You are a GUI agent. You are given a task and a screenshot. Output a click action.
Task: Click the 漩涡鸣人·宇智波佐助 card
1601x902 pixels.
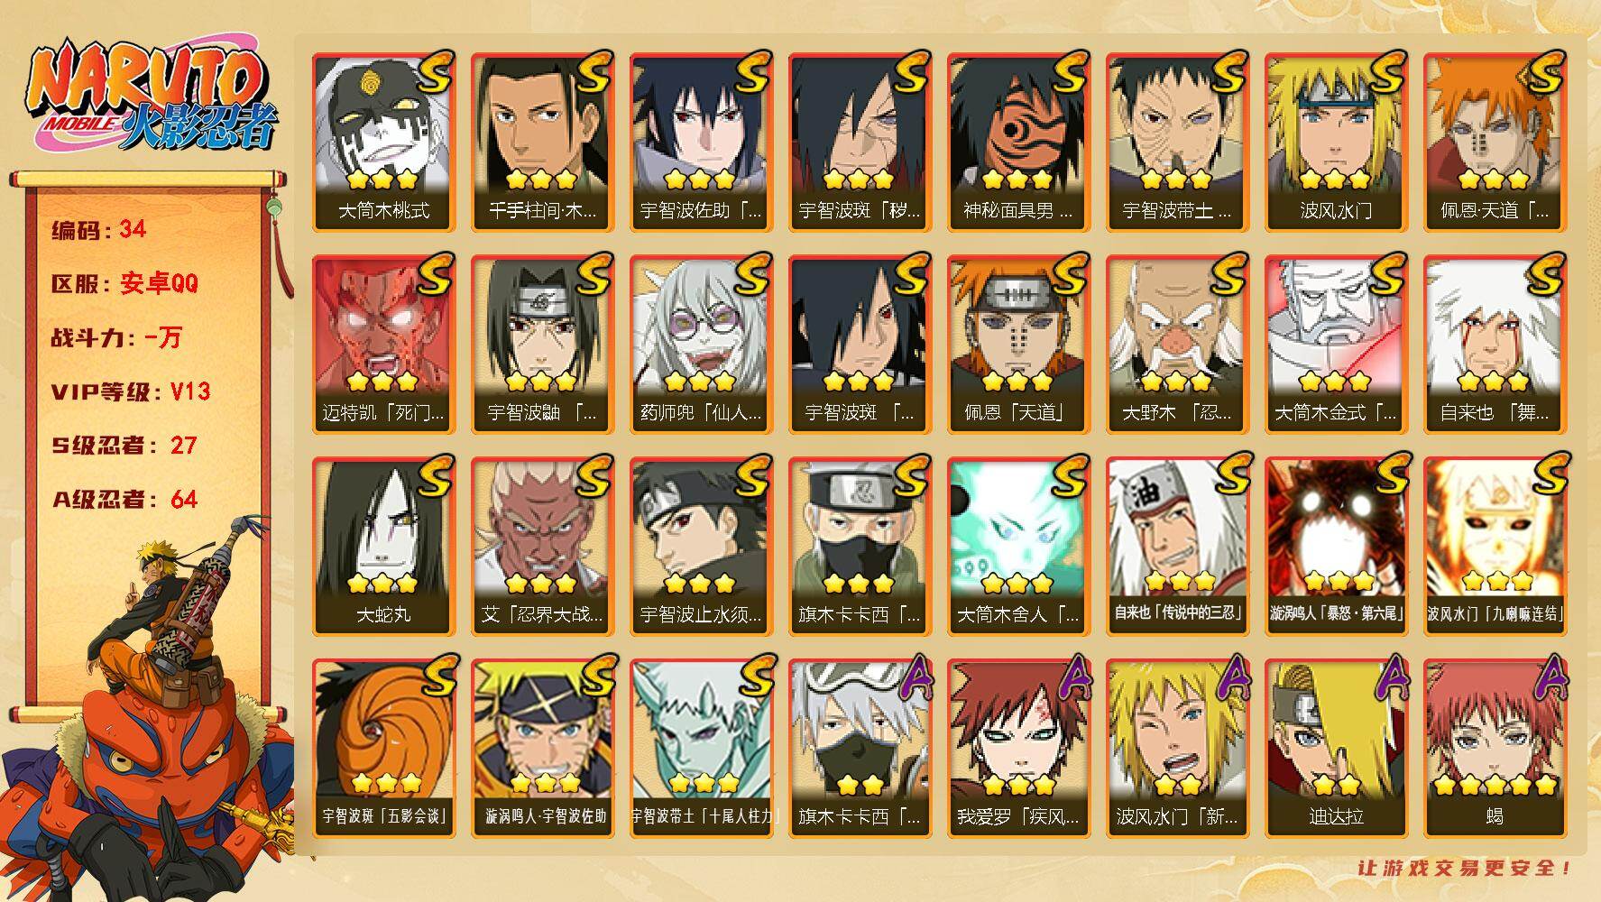[x=542, y=749]
